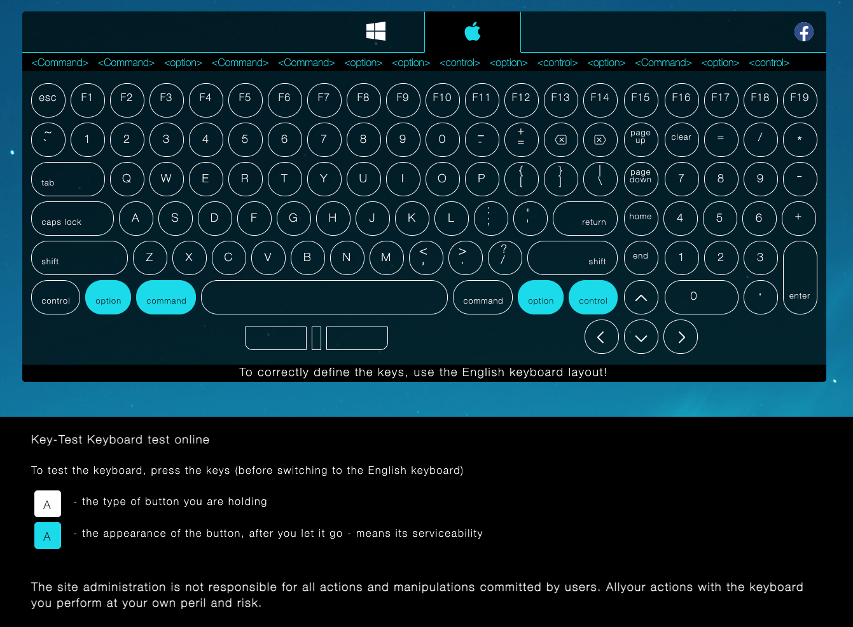This screenshot has width=853, height=627.
Task: Click the wide spacebar key
Action: pyautogui.click(x=324, y=297)
